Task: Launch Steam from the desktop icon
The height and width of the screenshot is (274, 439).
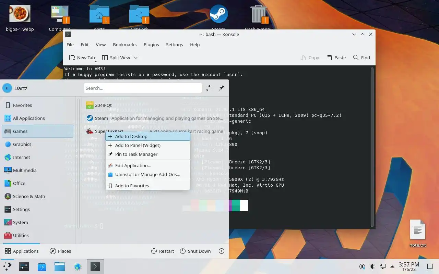Action: 219,18
